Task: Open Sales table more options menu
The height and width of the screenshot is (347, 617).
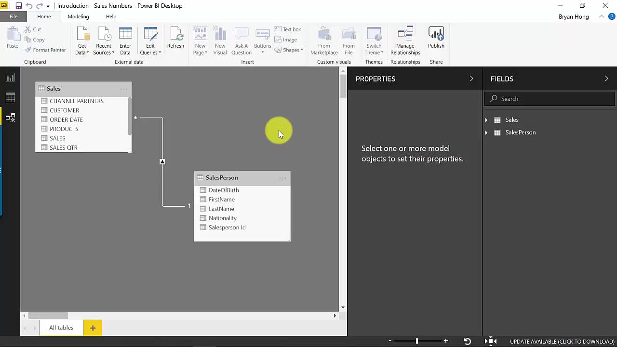Action: click(x=124, y=89)
